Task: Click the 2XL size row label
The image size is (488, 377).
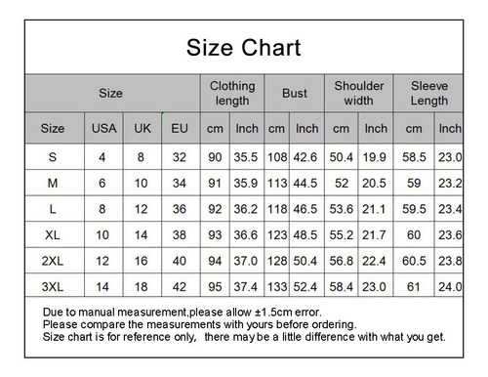Action: (53, 261)
